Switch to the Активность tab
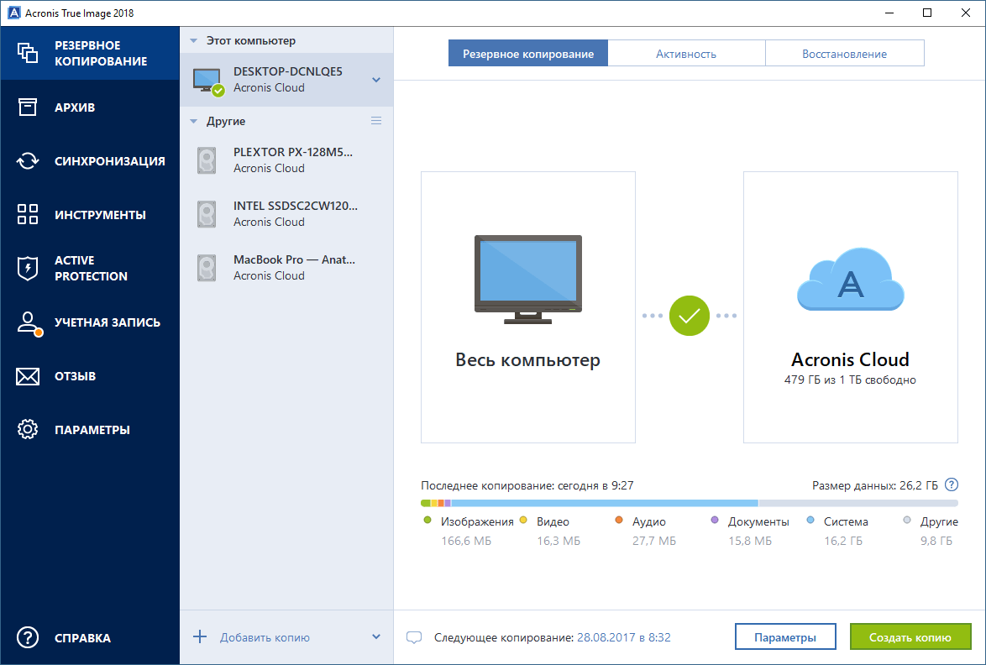Viewport: 986px width, 665px height. click(x=686, y=52)
